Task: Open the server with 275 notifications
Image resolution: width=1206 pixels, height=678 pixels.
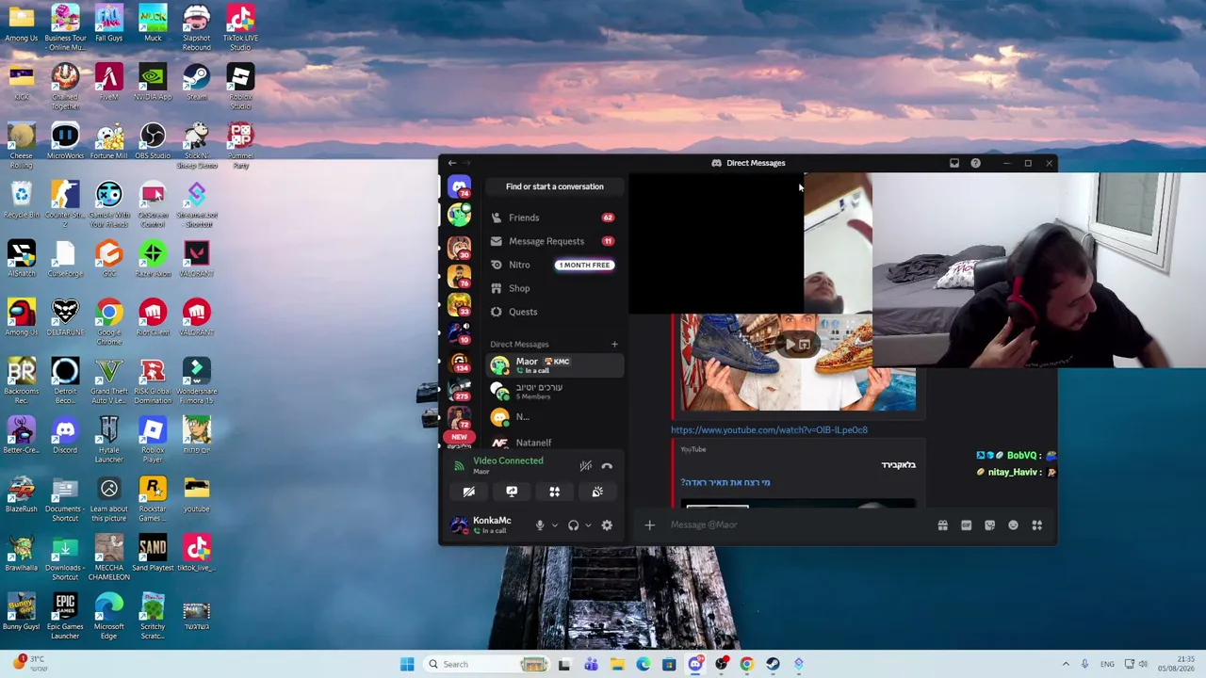Action: [x=459, y=391]
